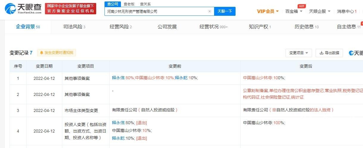Click the 导出数据 export button
363x148 pixels.
click(x=329, y=53)
